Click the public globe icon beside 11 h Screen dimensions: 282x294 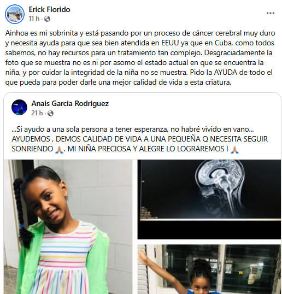(x=47, y=19)
